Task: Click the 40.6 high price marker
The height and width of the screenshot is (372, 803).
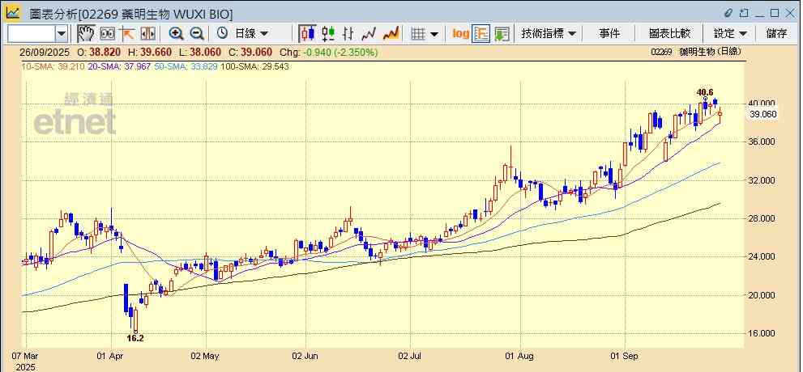Action: click(705, 92)
